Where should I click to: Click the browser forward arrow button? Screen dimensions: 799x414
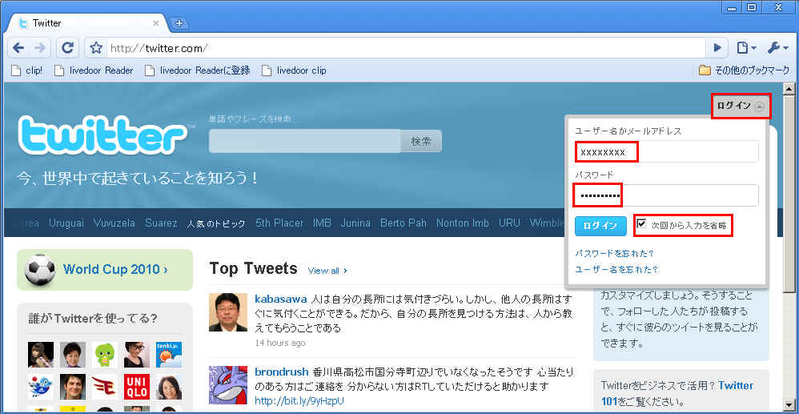pos(41,47)
